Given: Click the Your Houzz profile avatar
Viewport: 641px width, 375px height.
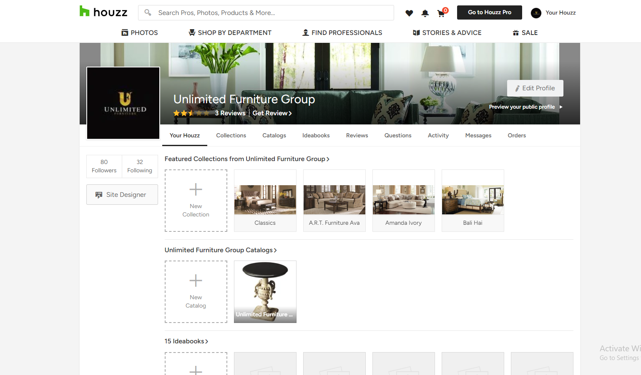Looking at the screenshot, I should [536, 13].
